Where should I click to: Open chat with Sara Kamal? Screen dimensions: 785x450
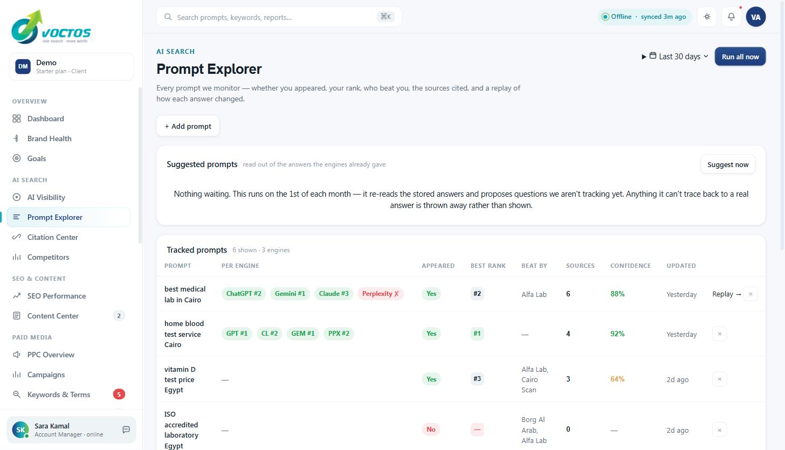(126, 430)
